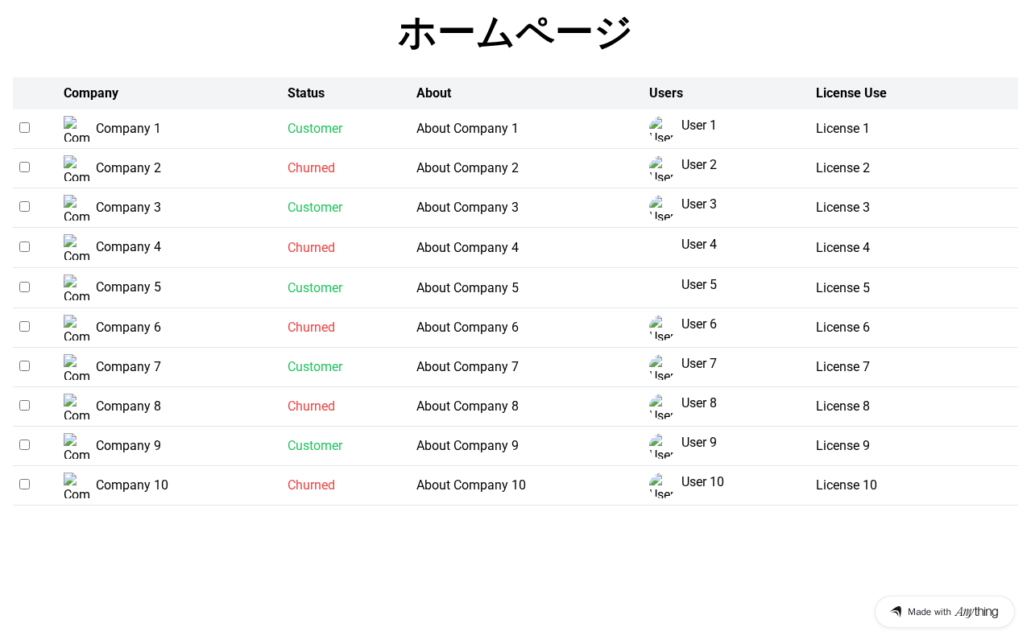Select the Company 8 row checkbox
This screenshot has width=1031, height=644.
coord(25,406)
